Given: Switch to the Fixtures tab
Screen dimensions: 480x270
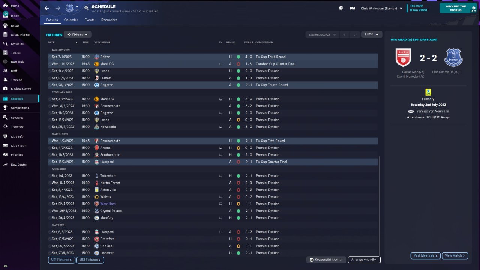Looking at the screenshot, I should click(x=52, y=20).
